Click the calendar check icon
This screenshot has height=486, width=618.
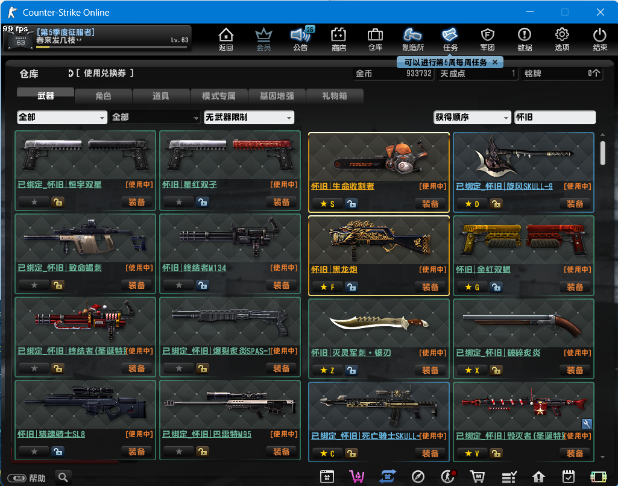tap(569, 476)
